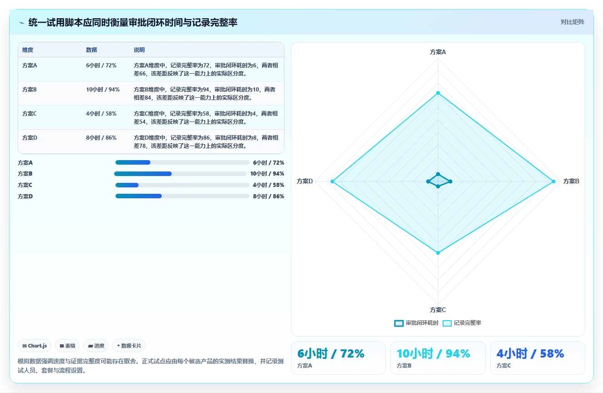Click the 审批闭环耗时 data point on 方案B axis
603x393 pixels.
[x=450, y=181]
